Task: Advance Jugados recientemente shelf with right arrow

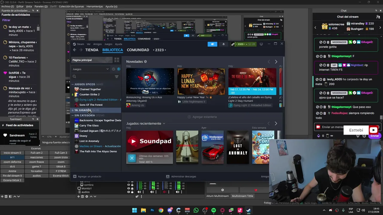Action: coord(276,123)
